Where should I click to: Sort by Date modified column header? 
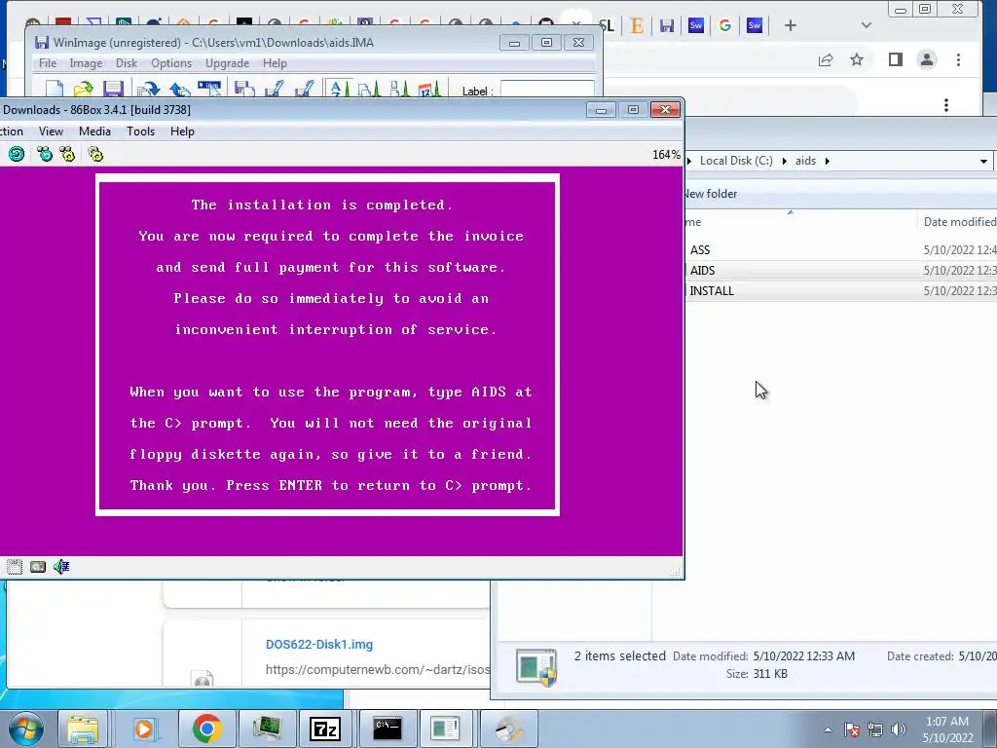[958, 221]
